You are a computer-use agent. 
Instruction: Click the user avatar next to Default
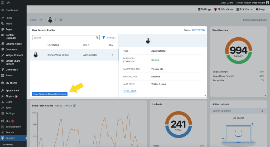(50, 20)
